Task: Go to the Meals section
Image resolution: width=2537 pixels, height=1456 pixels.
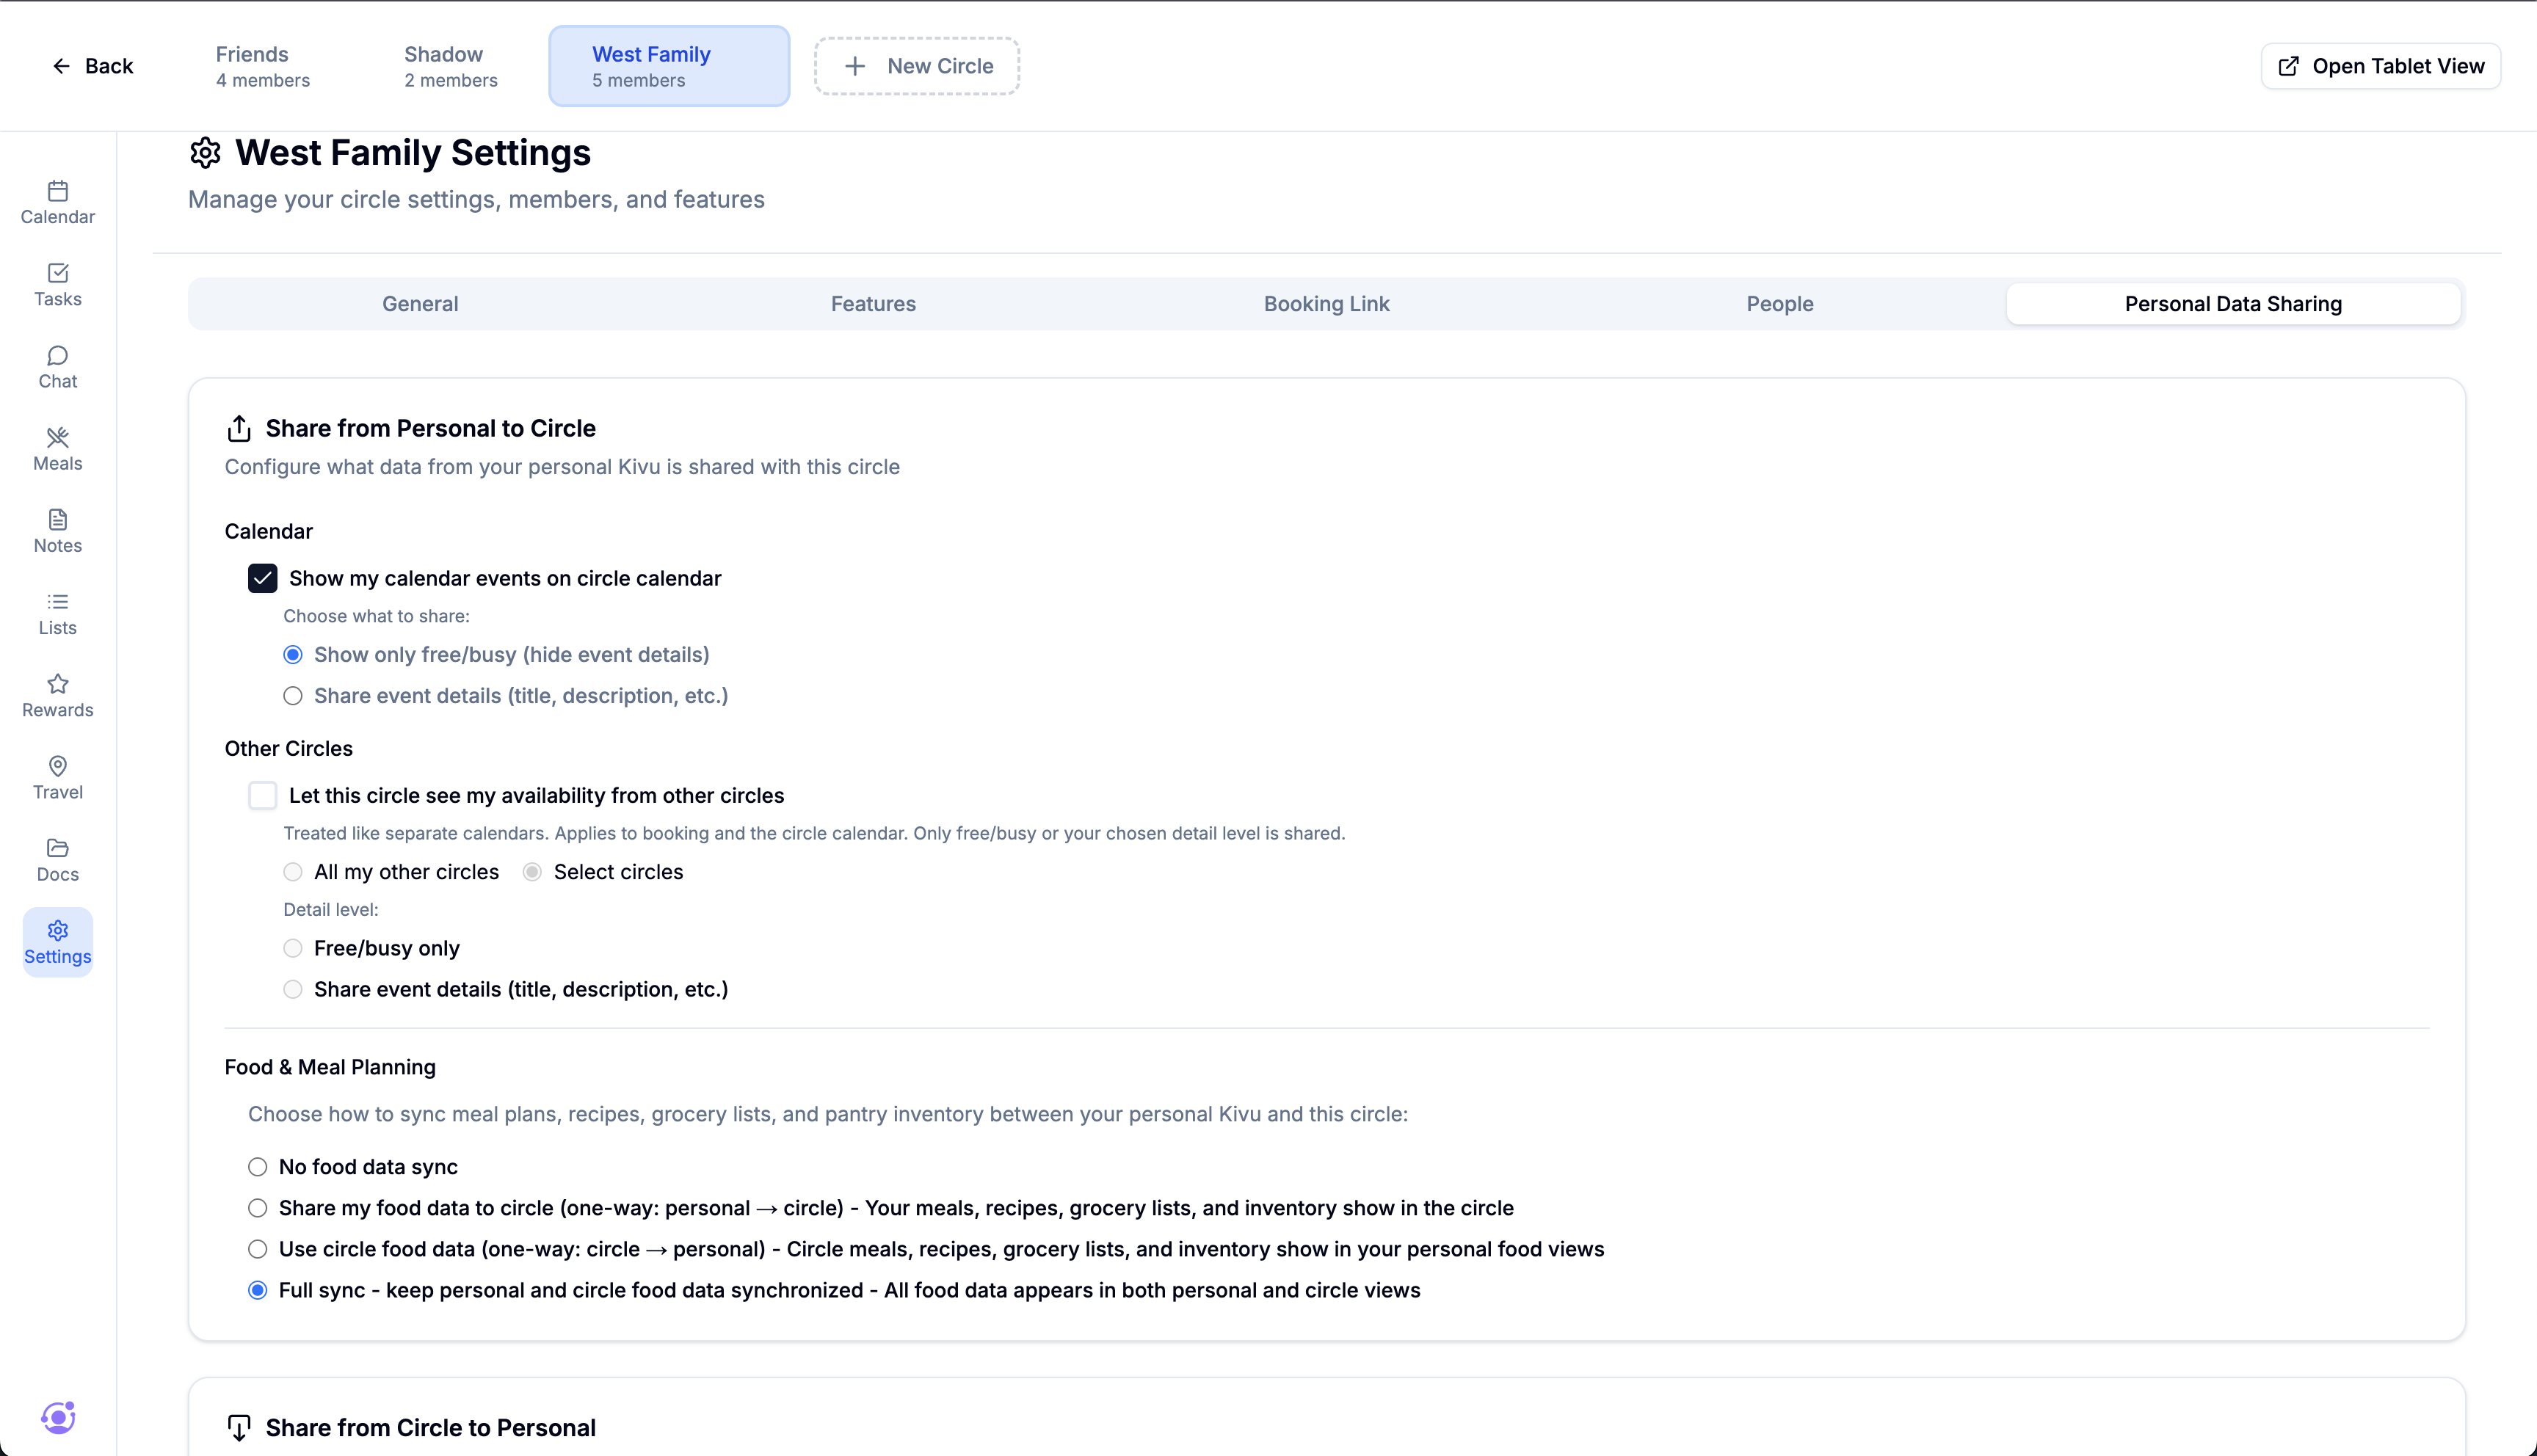Action: 57,449
